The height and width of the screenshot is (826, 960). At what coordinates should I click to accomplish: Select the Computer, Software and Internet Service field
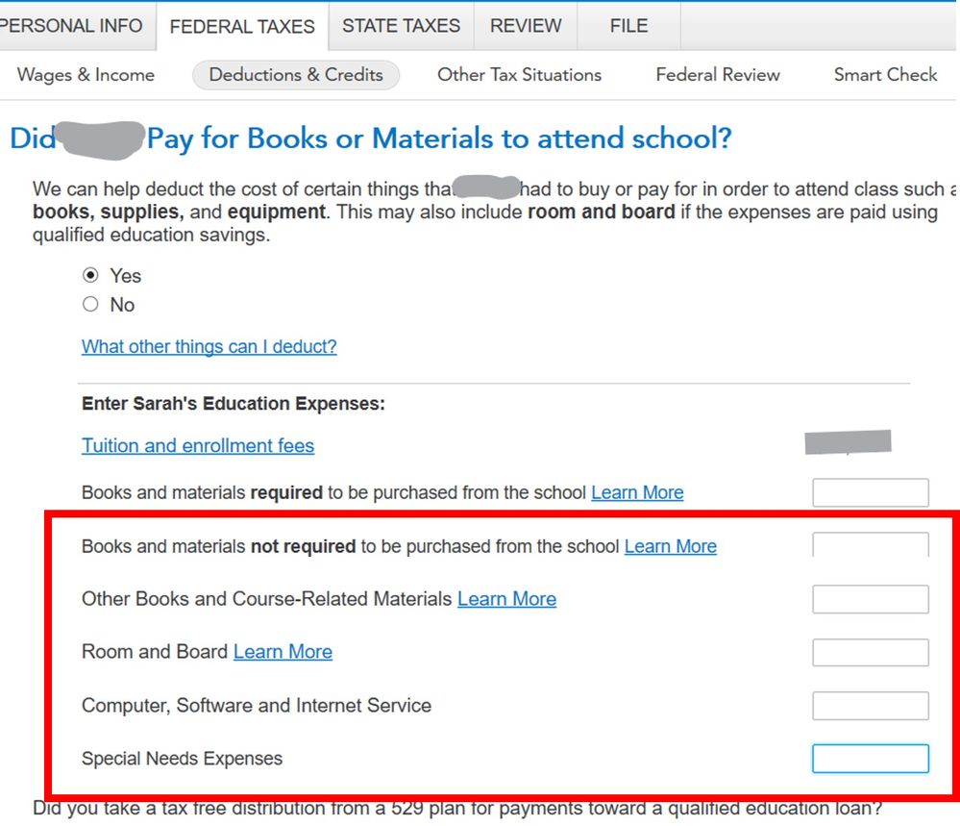(x=871, y=706)
